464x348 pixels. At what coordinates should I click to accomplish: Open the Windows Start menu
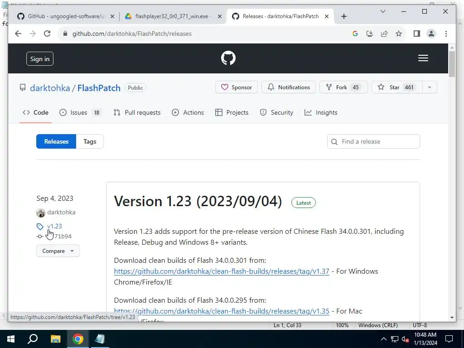(x=11, y=339)
